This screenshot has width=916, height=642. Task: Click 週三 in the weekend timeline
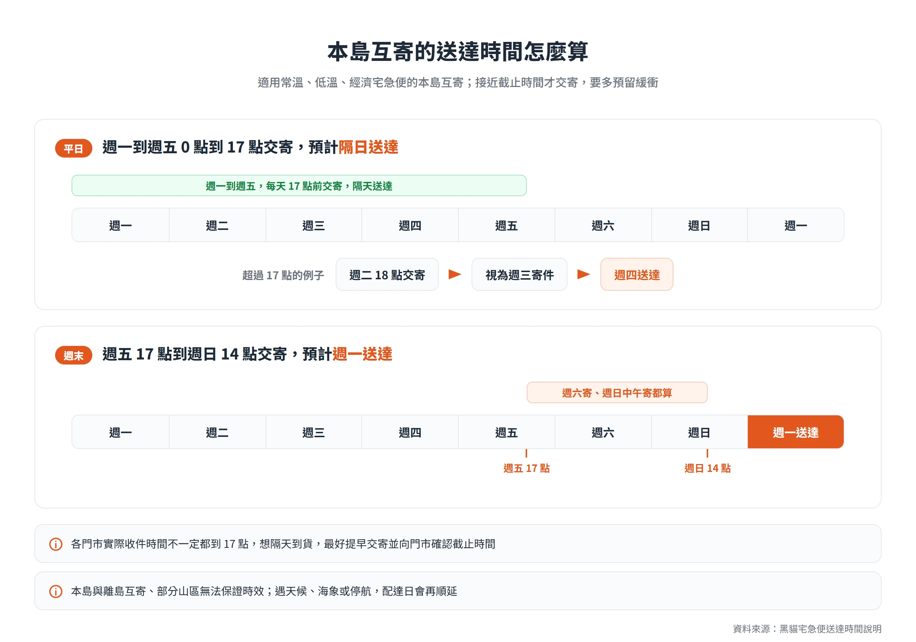313,432
